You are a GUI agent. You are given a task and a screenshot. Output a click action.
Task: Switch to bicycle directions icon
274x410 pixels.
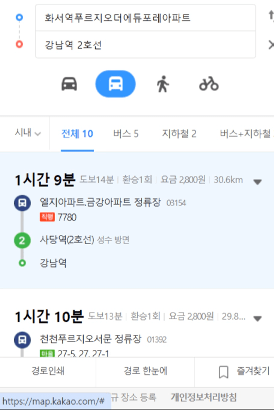(209, 84)
